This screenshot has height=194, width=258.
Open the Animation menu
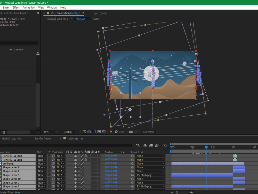[x=29, y=7]
